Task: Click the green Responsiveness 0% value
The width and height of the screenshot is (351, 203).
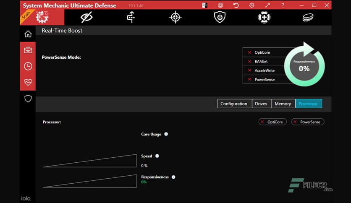Action: [x=144, y=182]
